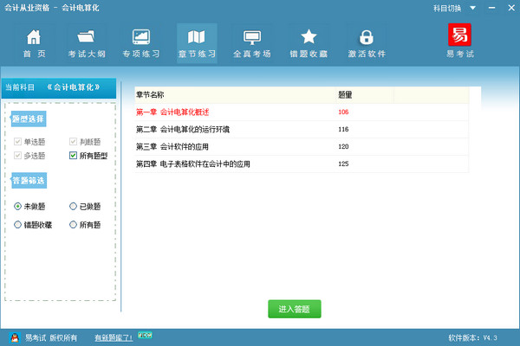Toggle the 多选题 checkbox
Viewport: 520px width, 346px height.
point(17,156)
